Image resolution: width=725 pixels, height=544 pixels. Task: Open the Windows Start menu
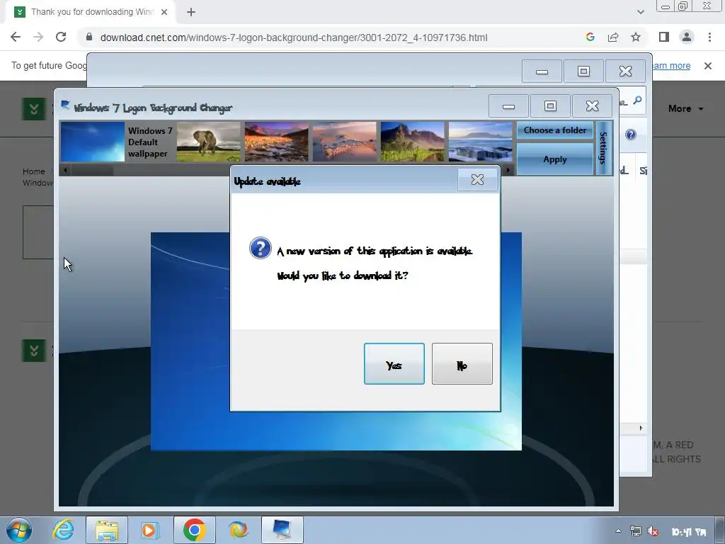19,530
